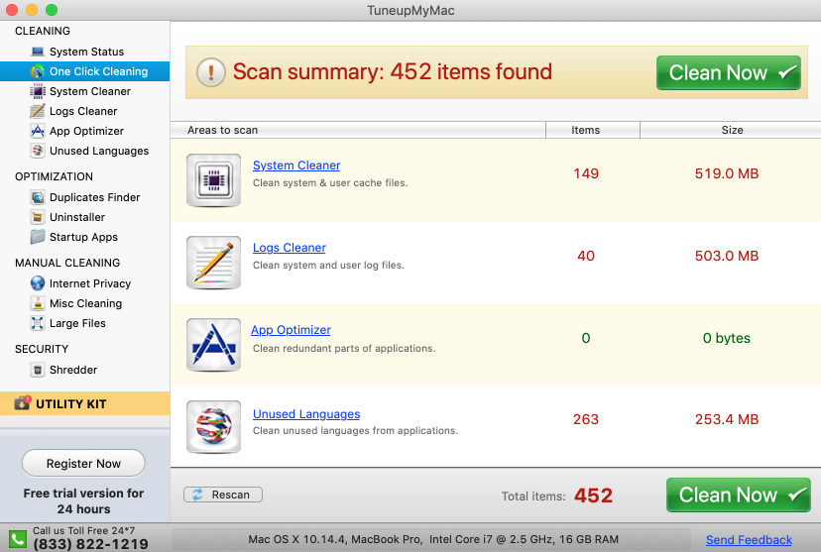The width and height of the screenshot is (821, 552).
Task: Click the 253.4 MB size value
Action: click(727, 419)
